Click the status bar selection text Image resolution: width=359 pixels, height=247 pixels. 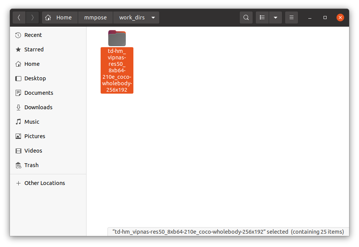228,232
